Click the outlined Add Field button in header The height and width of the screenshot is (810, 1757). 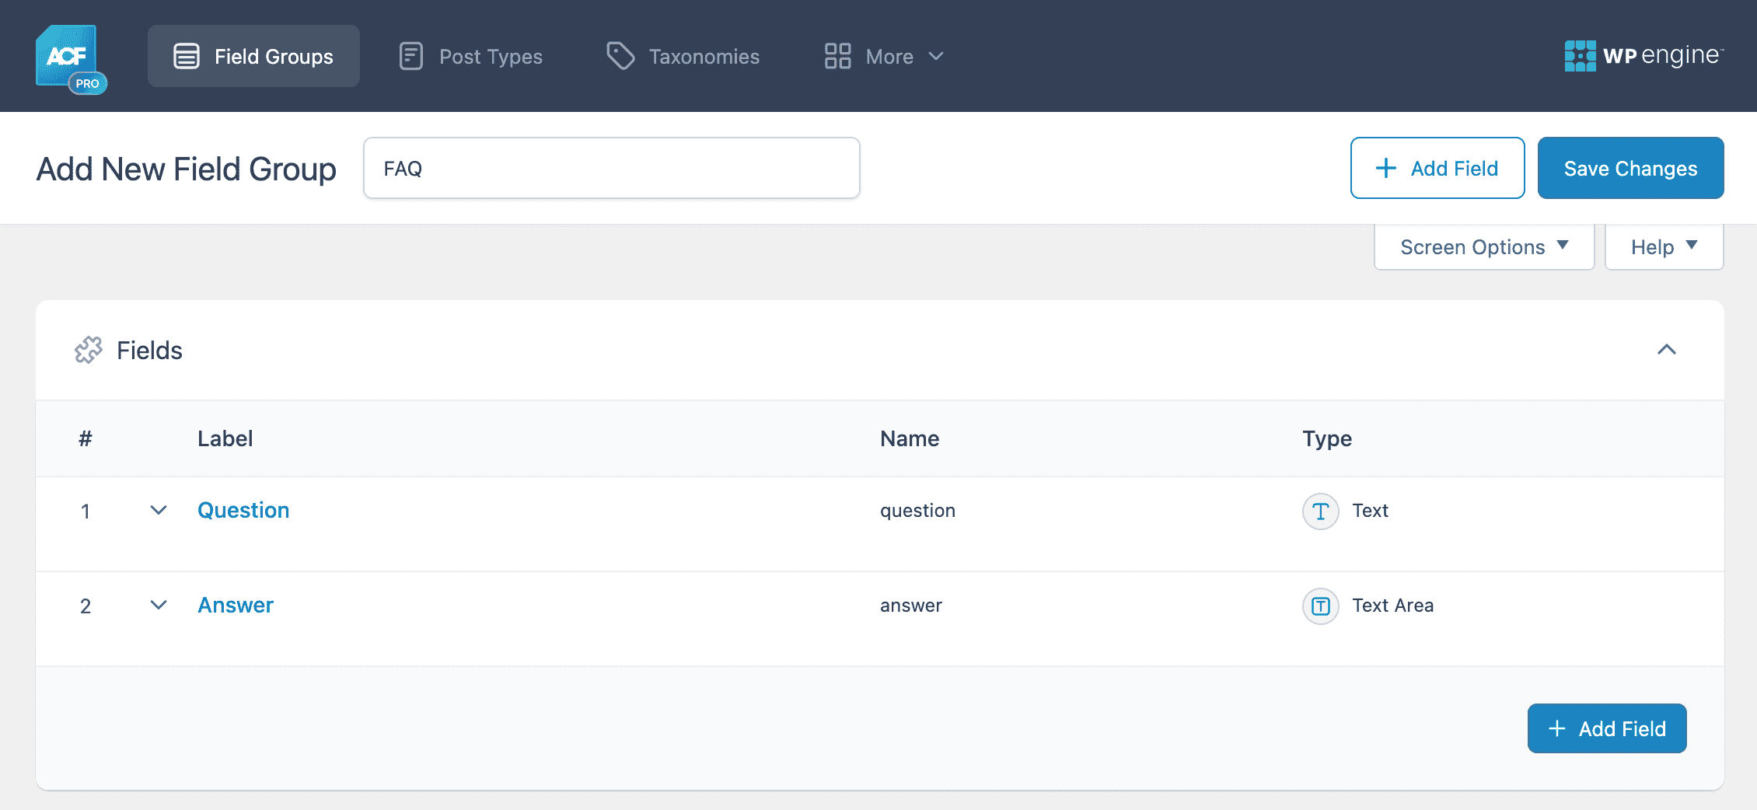[x=1437, y=168]
